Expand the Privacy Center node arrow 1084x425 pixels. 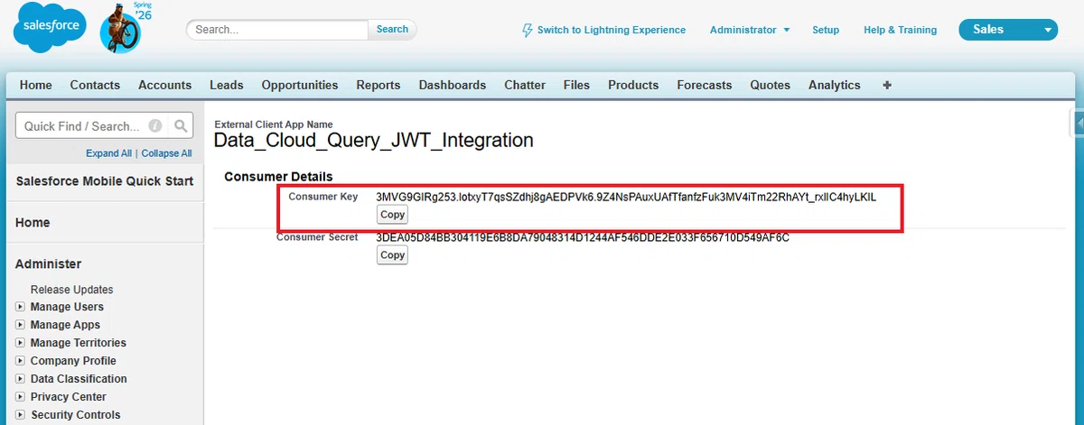pyautogui.click(x=21, y=397)
